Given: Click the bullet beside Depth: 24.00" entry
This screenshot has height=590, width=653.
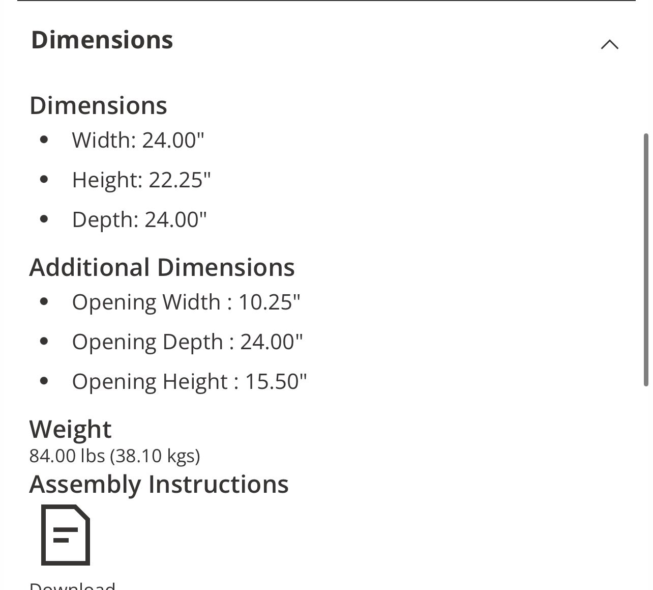Looking at the screenshot, I should (x=44, y=219).
